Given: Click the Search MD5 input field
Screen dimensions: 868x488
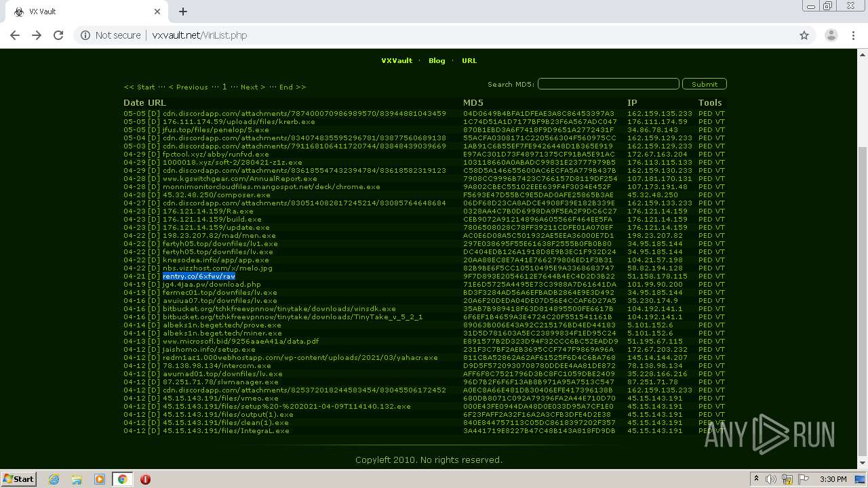Looking at the screenshot, I should [x=608, y=84].
